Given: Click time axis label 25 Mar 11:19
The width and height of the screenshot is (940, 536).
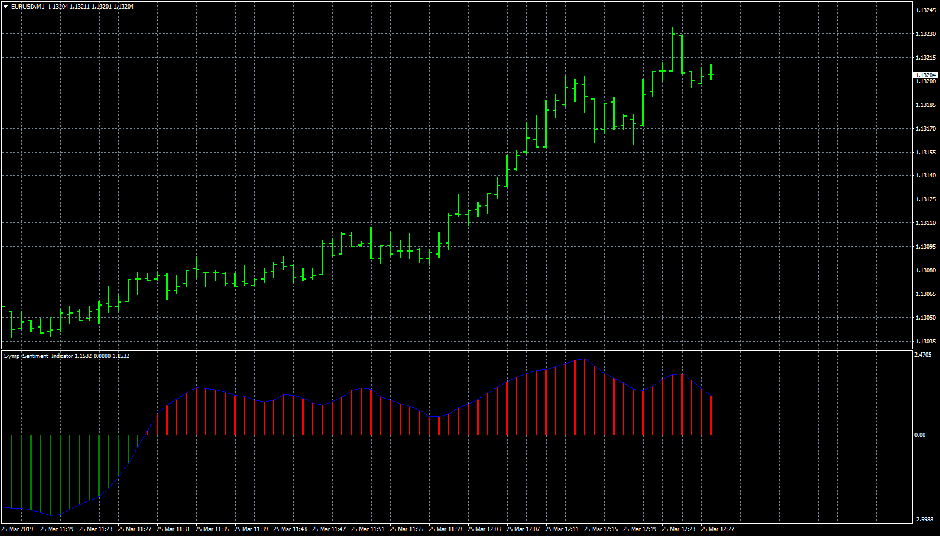Looking at the screenshot, I should tap(57, 529).
